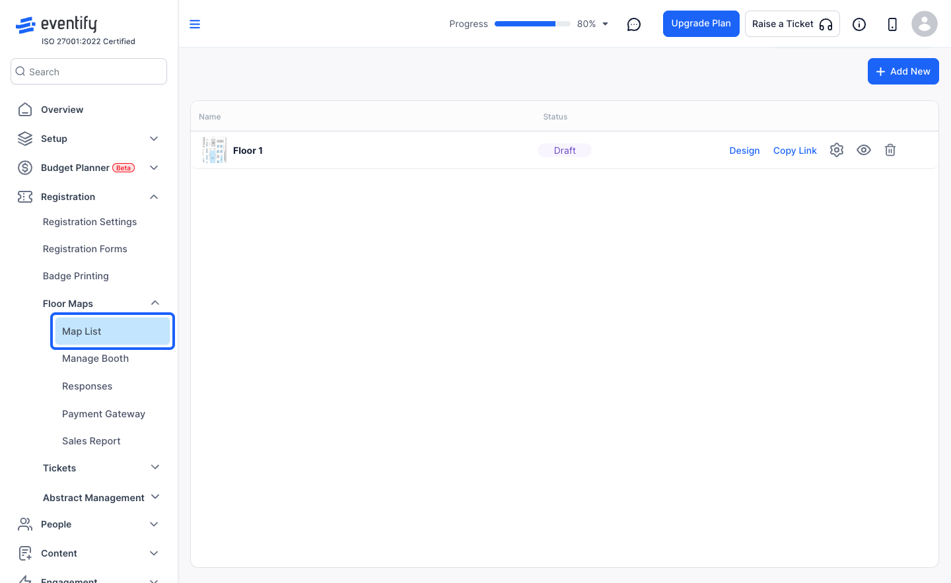The width and height of the screenshot is (951, 583).
Task: Click the Upgrade Plan button
Action: pyautogui.click(x=701, y=24)
